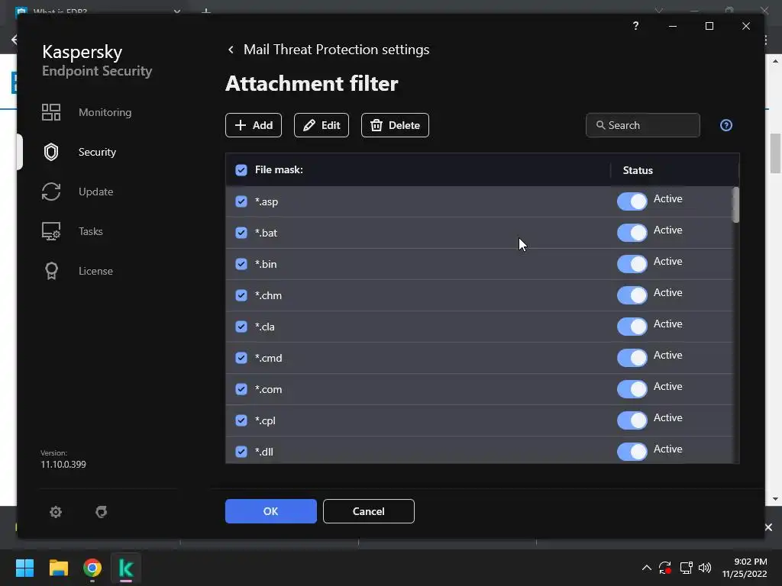
Task: Disable the *.cla Active toggle
Action: [632, 327]
